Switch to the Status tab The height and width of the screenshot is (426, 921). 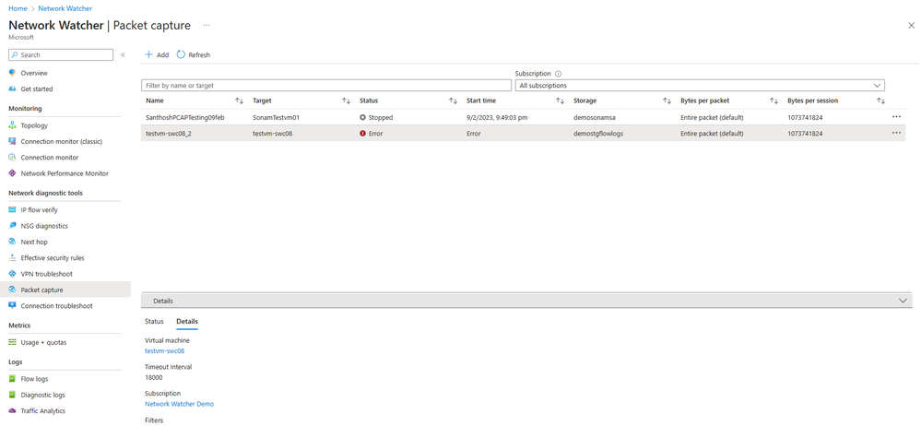[154, 322]
